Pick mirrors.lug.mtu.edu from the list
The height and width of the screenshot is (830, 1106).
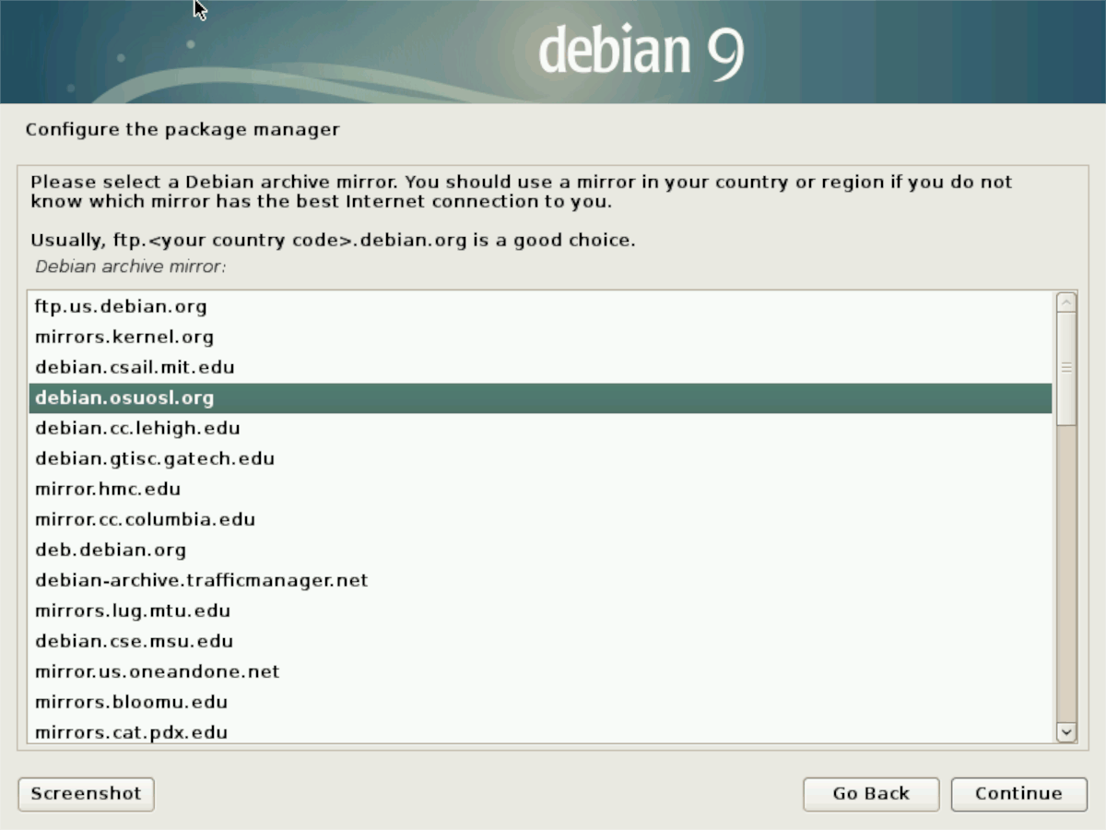133,611
